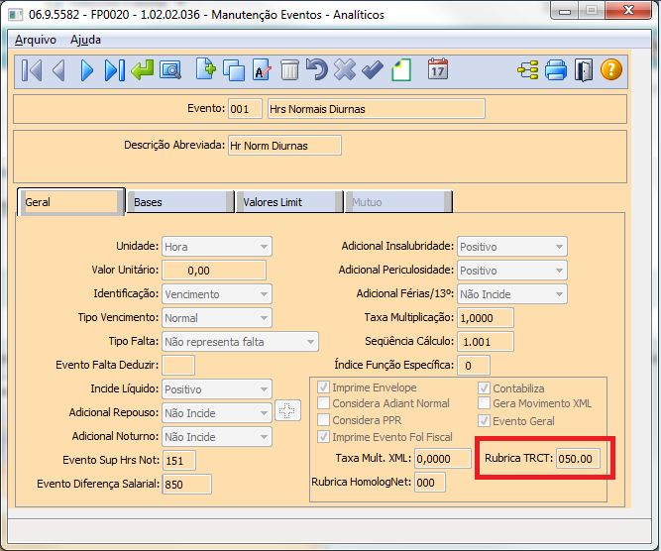Click Rubrica TRCT field
This screenshot has width=661, height=551.
click(578, 458)
